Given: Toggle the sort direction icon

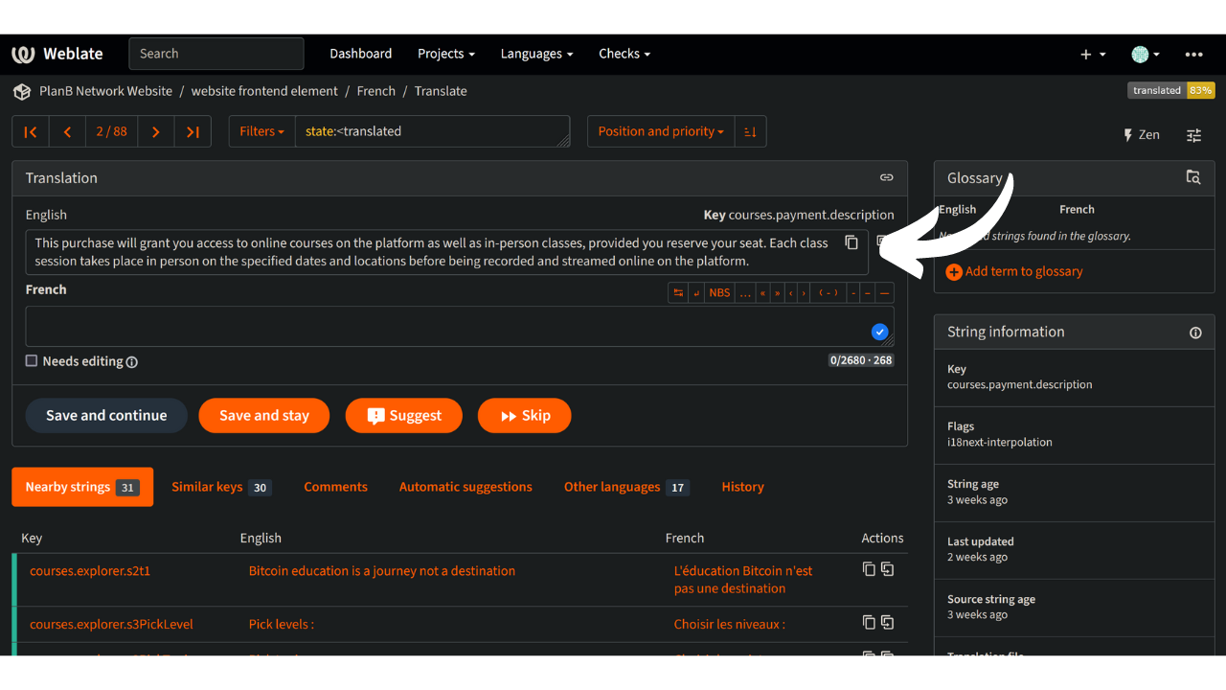Looking at the screenshot, I should point(750,131).
